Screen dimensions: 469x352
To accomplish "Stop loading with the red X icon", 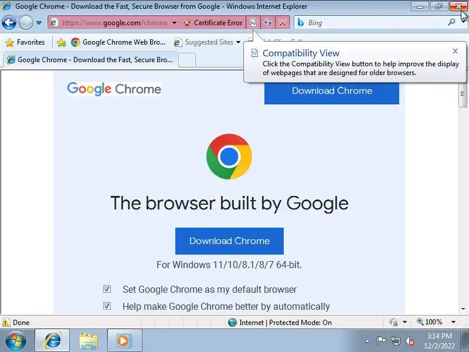I will click(283, 23).
